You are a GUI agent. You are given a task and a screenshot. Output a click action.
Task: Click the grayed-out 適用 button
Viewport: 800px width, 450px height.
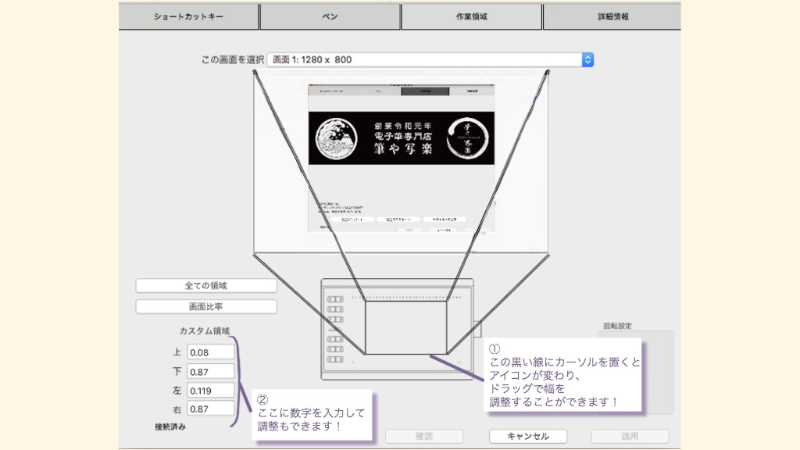click(630, 436)
